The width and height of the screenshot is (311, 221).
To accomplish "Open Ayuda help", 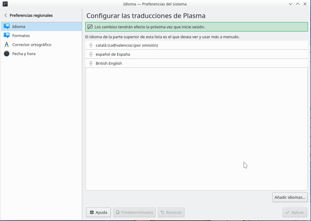I will coord(98,212).
